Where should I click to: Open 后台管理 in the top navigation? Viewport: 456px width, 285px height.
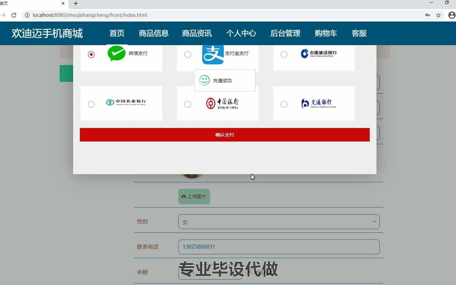pos(285,33)
